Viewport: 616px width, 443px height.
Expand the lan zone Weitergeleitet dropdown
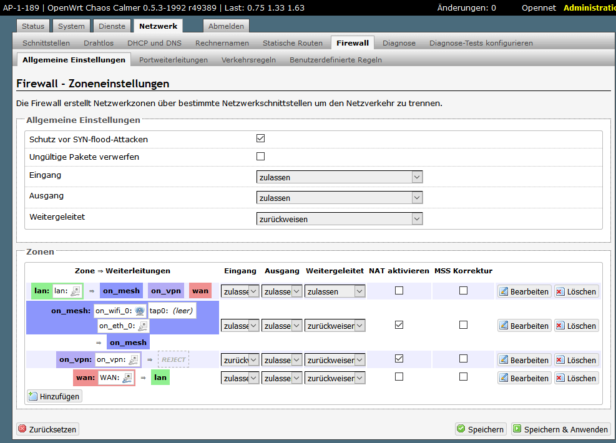[x=335, y=291]
